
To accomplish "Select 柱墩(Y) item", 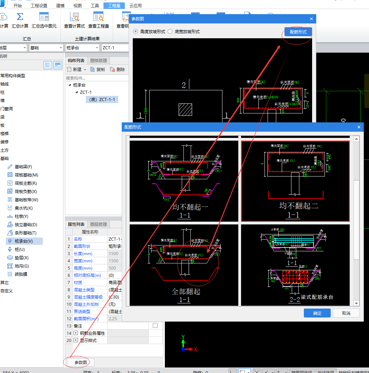I will (21, 216).
